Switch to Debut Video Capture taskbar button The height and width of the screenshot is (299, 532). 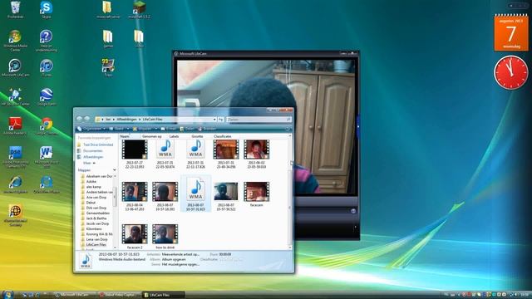pos(119,295)
